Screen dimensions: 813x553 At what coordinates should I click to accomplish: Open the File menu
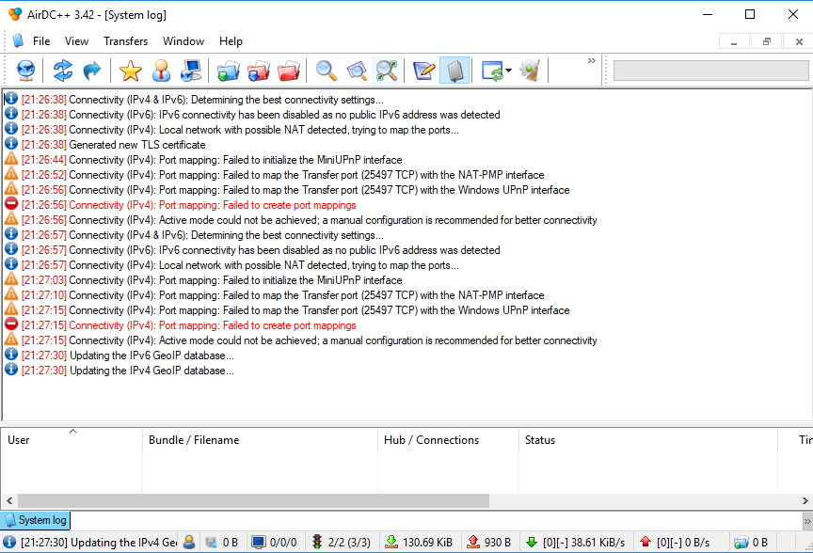[x=41, y=41]
